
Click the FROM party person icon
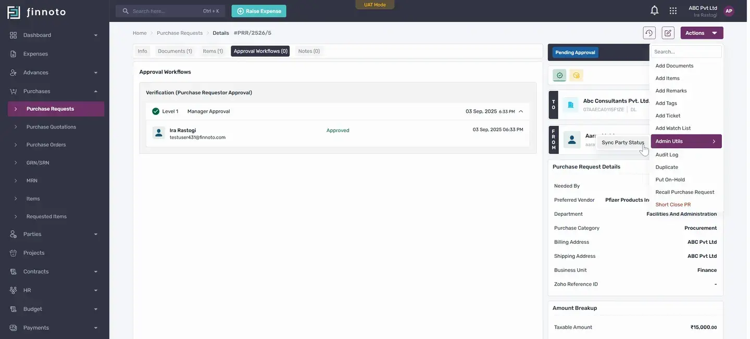[572, 140]
